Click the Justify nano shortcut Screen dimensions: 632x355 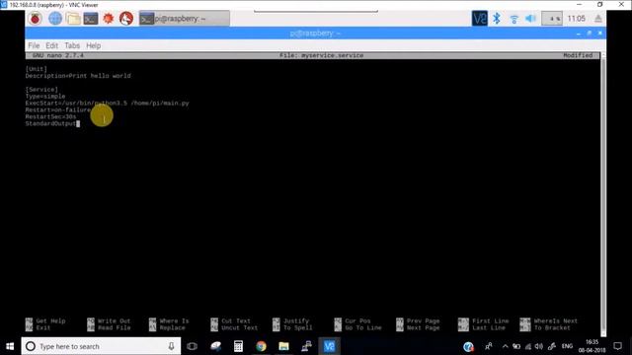point(290,320)
